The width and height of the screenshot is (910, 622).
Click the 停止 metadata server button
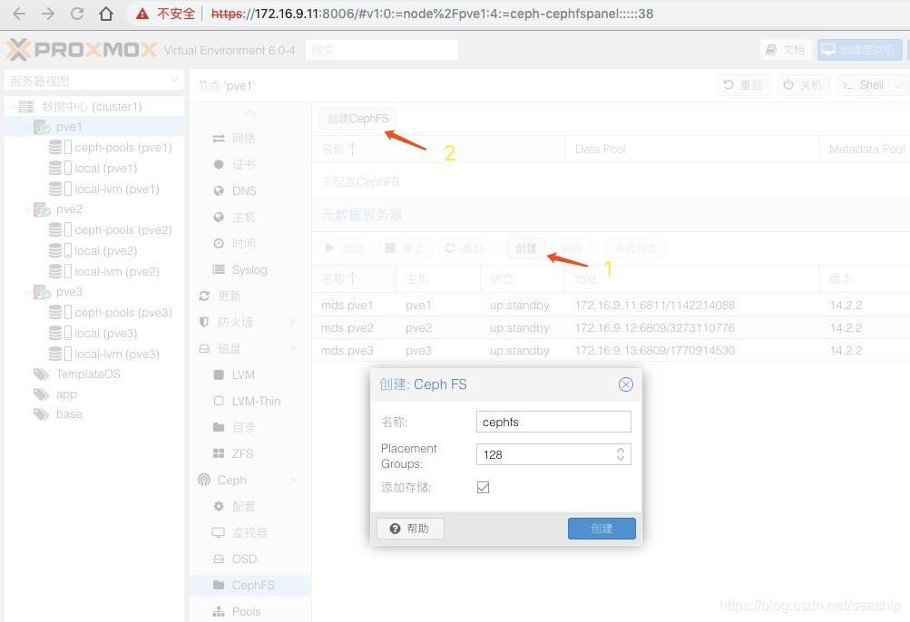pyautogui.click(x=405, y=248)
